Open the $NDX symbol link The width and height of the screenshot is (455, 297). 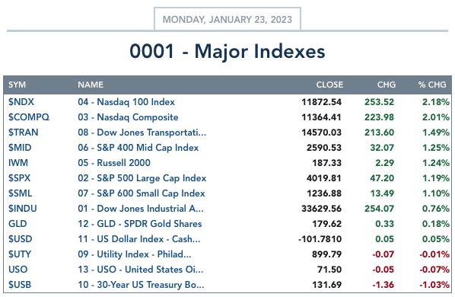[x=21, y=102]
